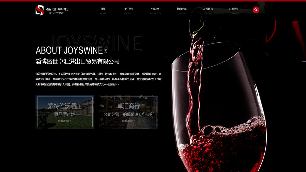Viewport: 306px width, 172px height.
Task: Open 在线留言 Order page
Action: pos(208,11)
